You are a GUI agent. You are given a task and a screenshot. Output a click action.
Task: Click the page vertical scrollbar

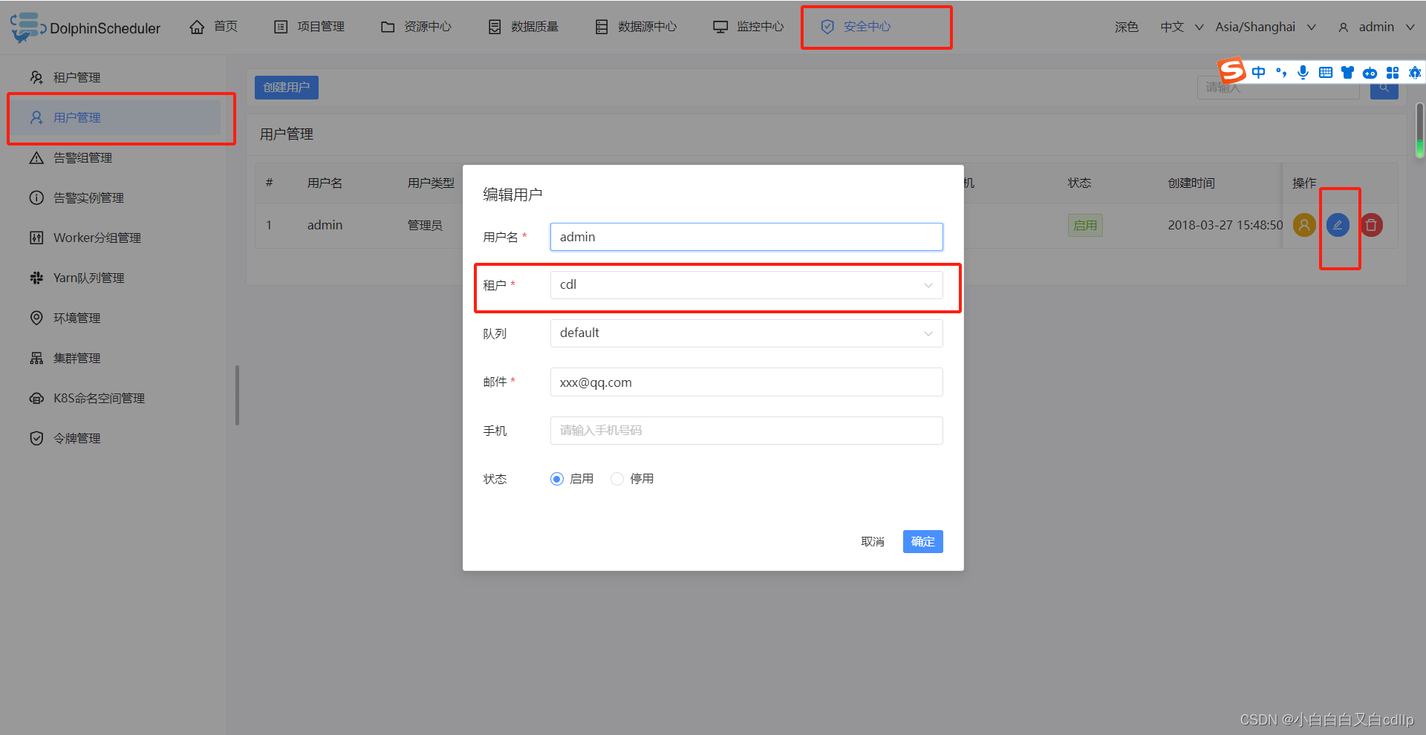[x=1419, y=131]
